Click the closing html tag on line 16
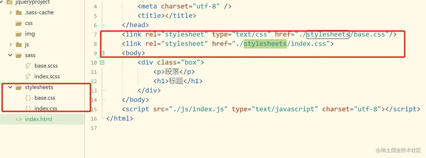Image resolution: width=426 pixels, height=158 pixels. [x=119, y=118]
